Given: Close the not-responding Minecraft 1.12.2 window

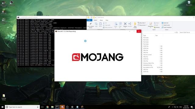Looking at the screenshot, I should click(139, 31).
